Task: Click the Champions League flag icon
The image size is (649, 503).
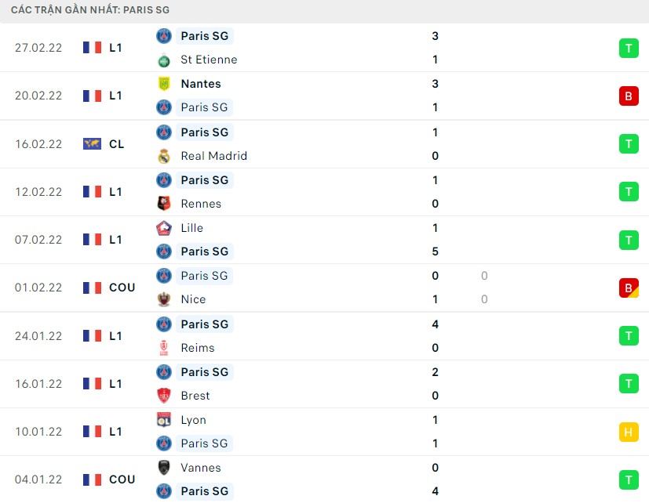Action: (92, 144)
